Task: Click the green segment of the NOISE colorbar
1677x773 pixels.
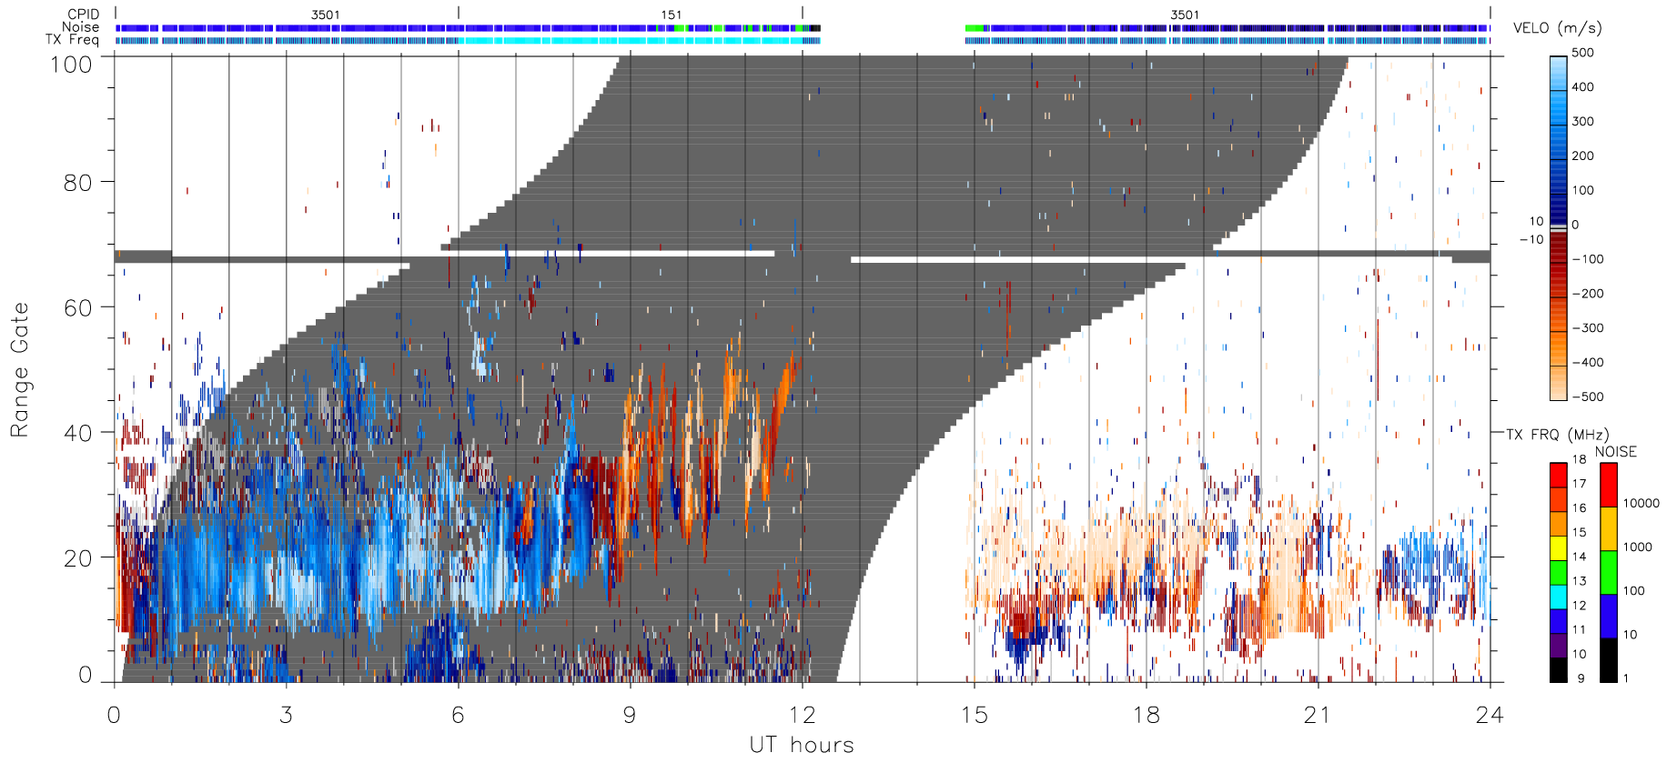Action: coord(1609,573)
